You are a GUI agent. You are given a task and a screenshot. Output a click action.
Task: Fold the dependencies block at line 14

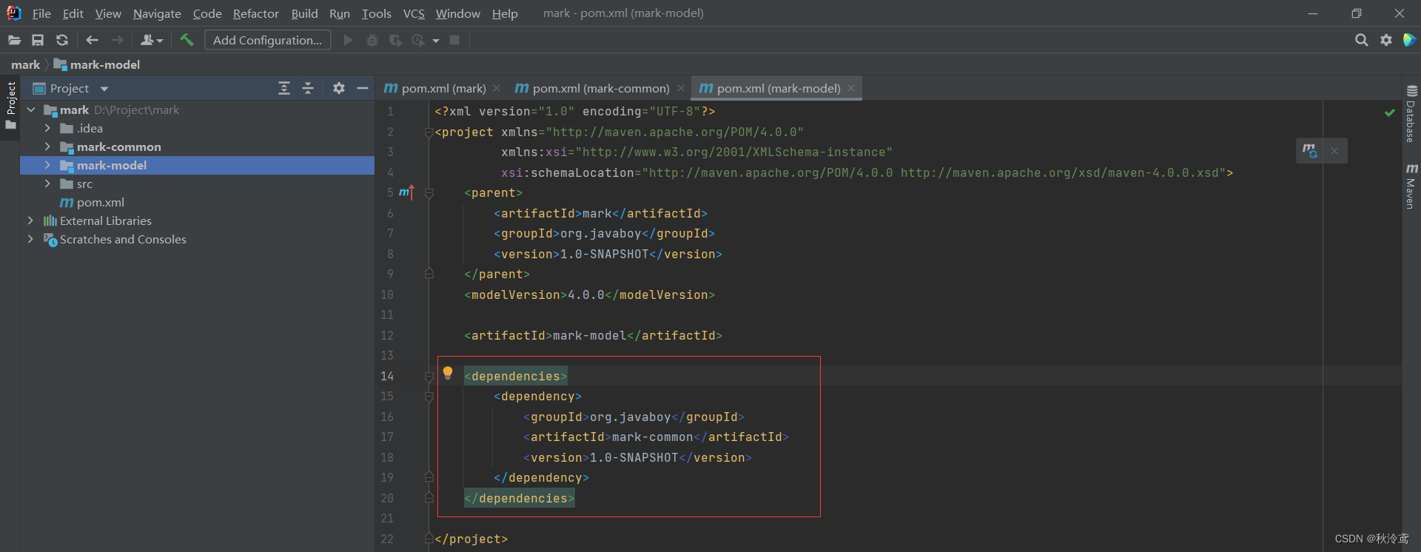pyautogui.click(x=429, y=377)
